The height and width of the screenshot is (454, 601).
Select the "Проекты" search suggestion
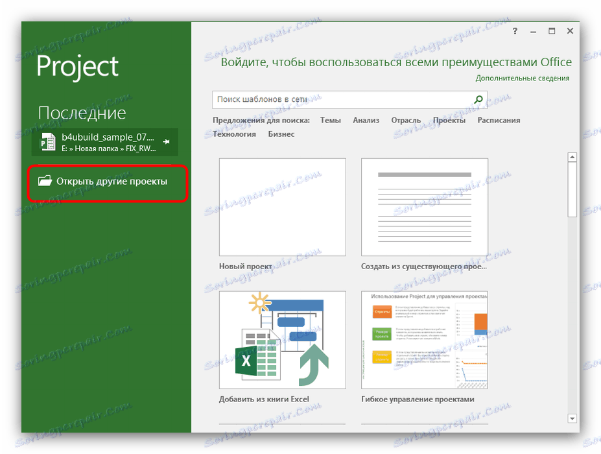point(449,121)
